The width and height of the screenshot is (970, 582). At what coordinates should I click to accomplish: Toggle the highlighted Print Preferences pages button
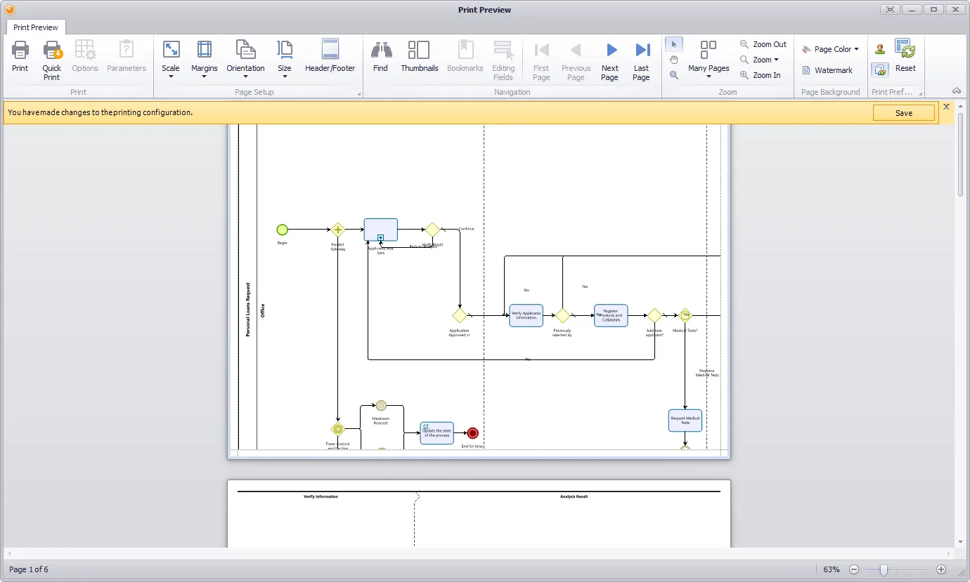click(880, 70)
